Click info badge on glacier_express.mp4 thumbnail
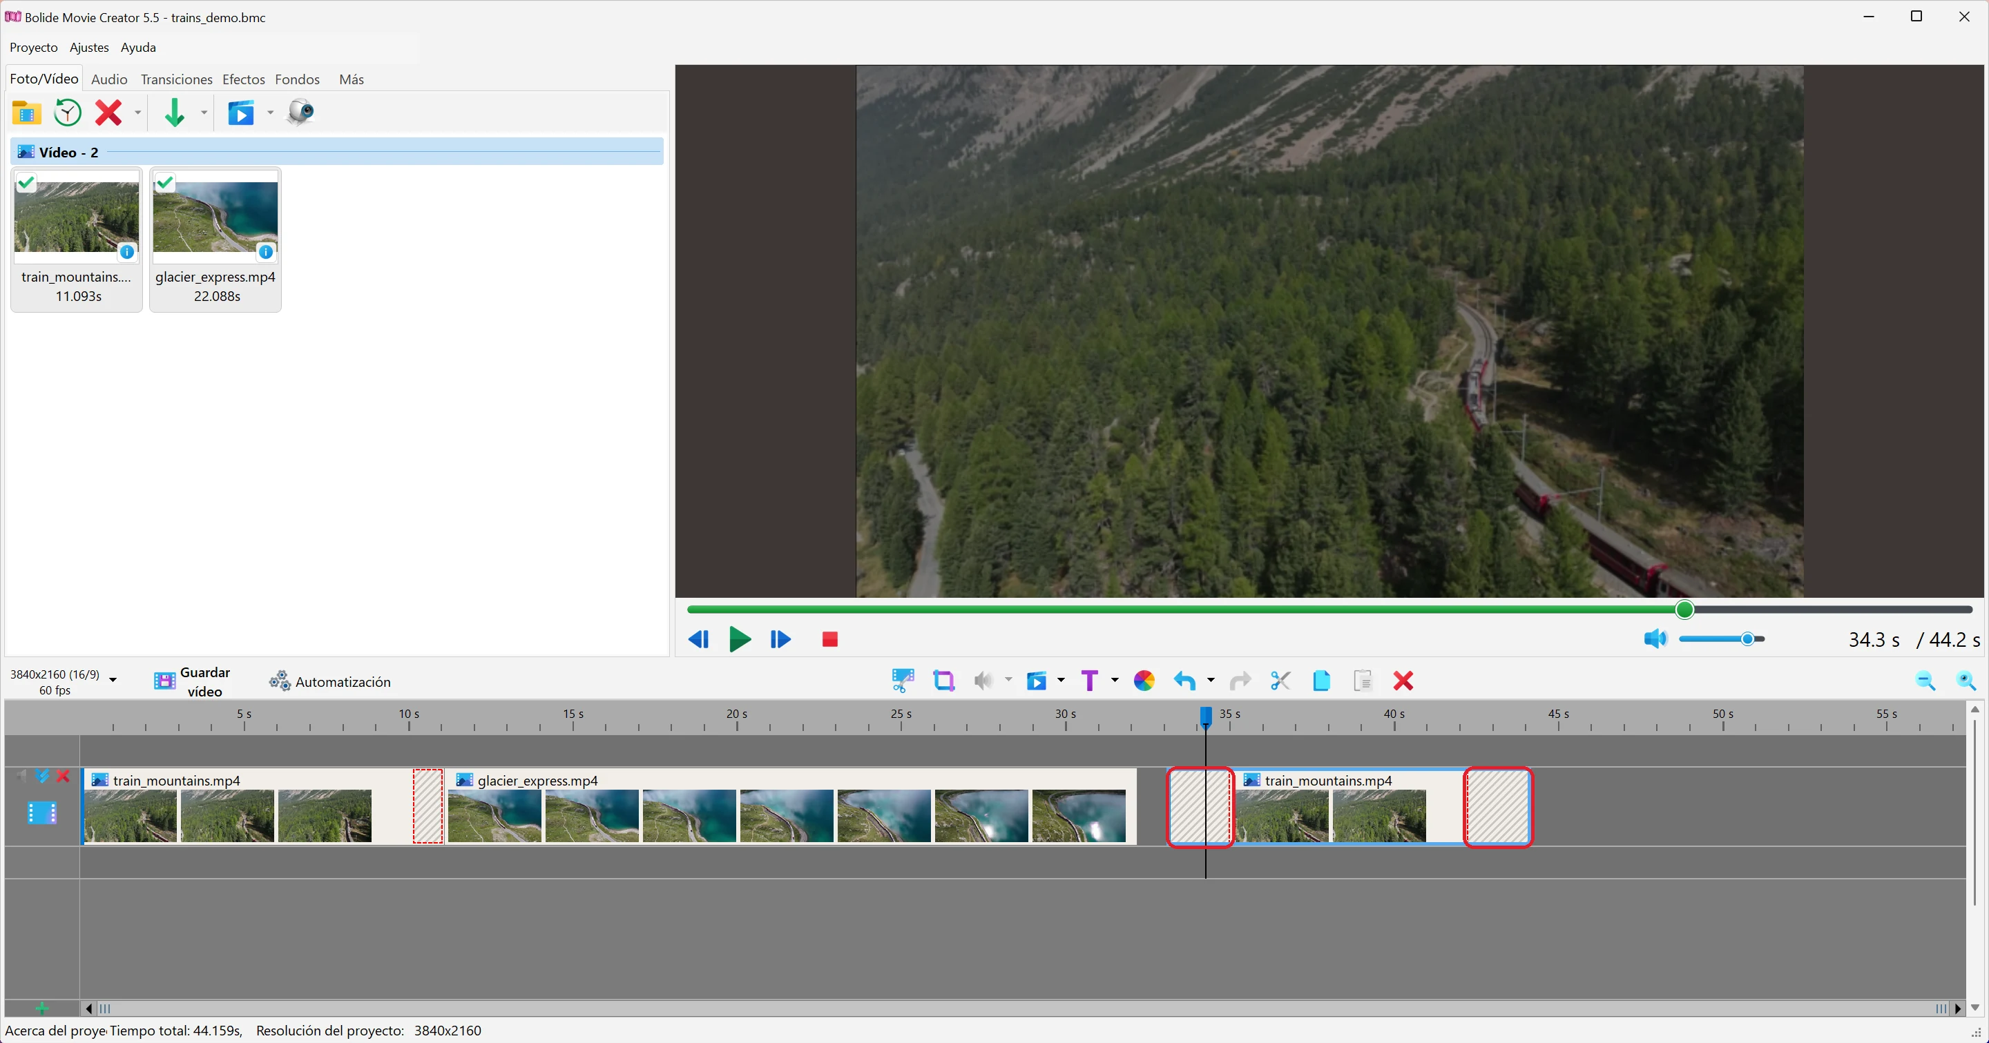 point(267,252)
